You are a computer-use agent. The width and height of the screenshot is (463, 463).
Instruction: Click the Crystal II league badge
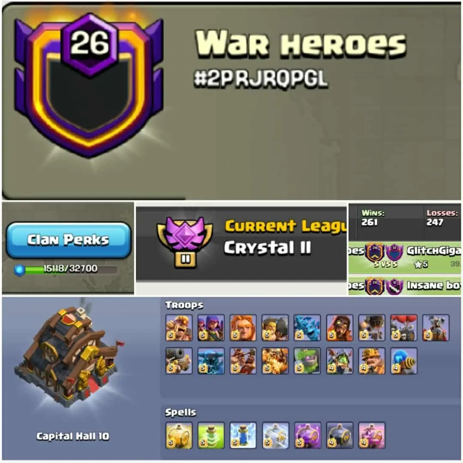[x=185, y=242]
